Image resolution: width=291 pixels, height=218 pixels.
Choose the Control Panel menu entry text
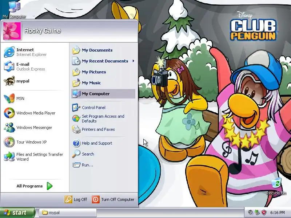point(93,108)
